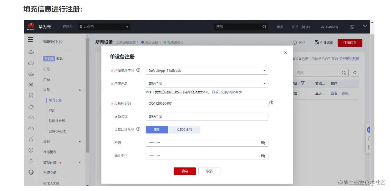Click the 确认密钥 password field

(x=207, y=156)
